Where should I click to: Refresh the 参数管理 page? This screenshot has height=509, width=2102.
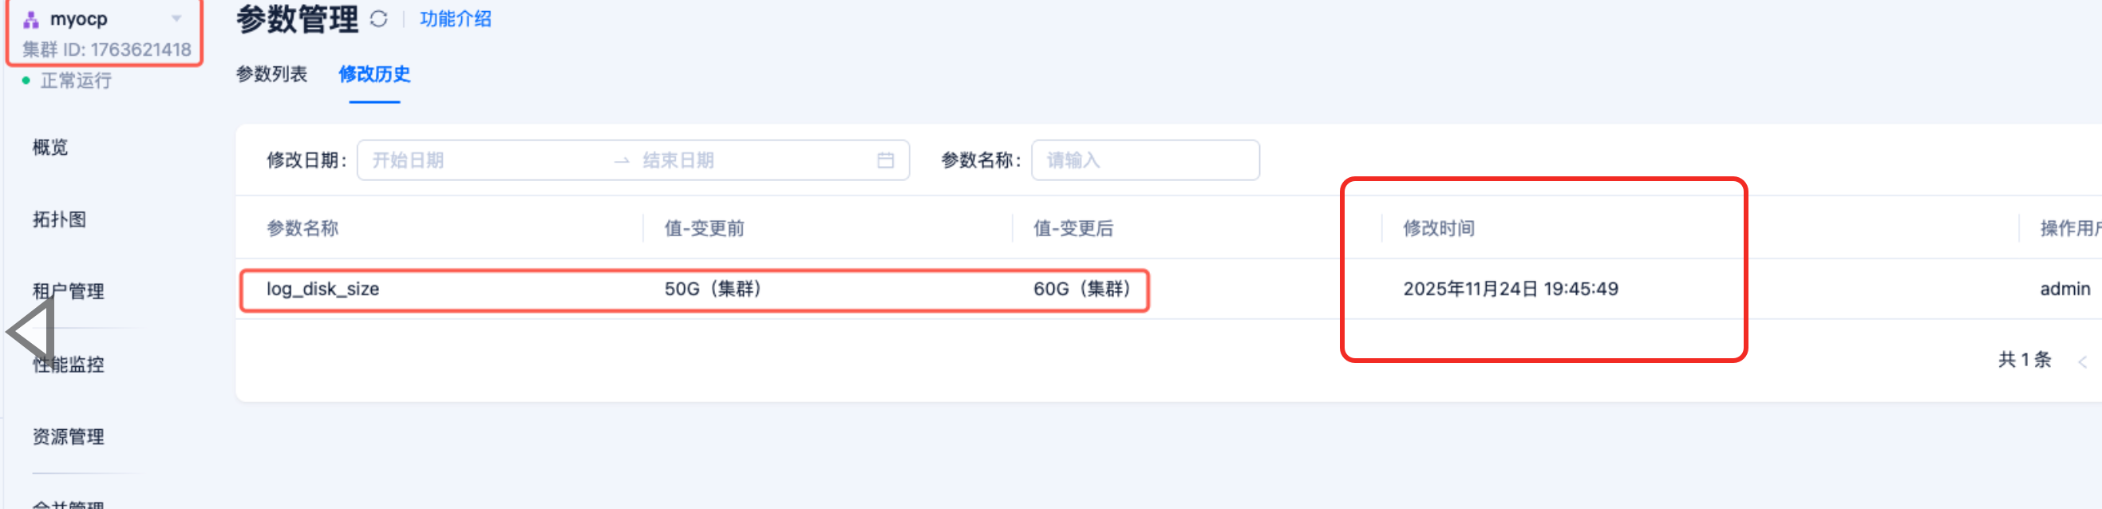click(x=378, y=19)
